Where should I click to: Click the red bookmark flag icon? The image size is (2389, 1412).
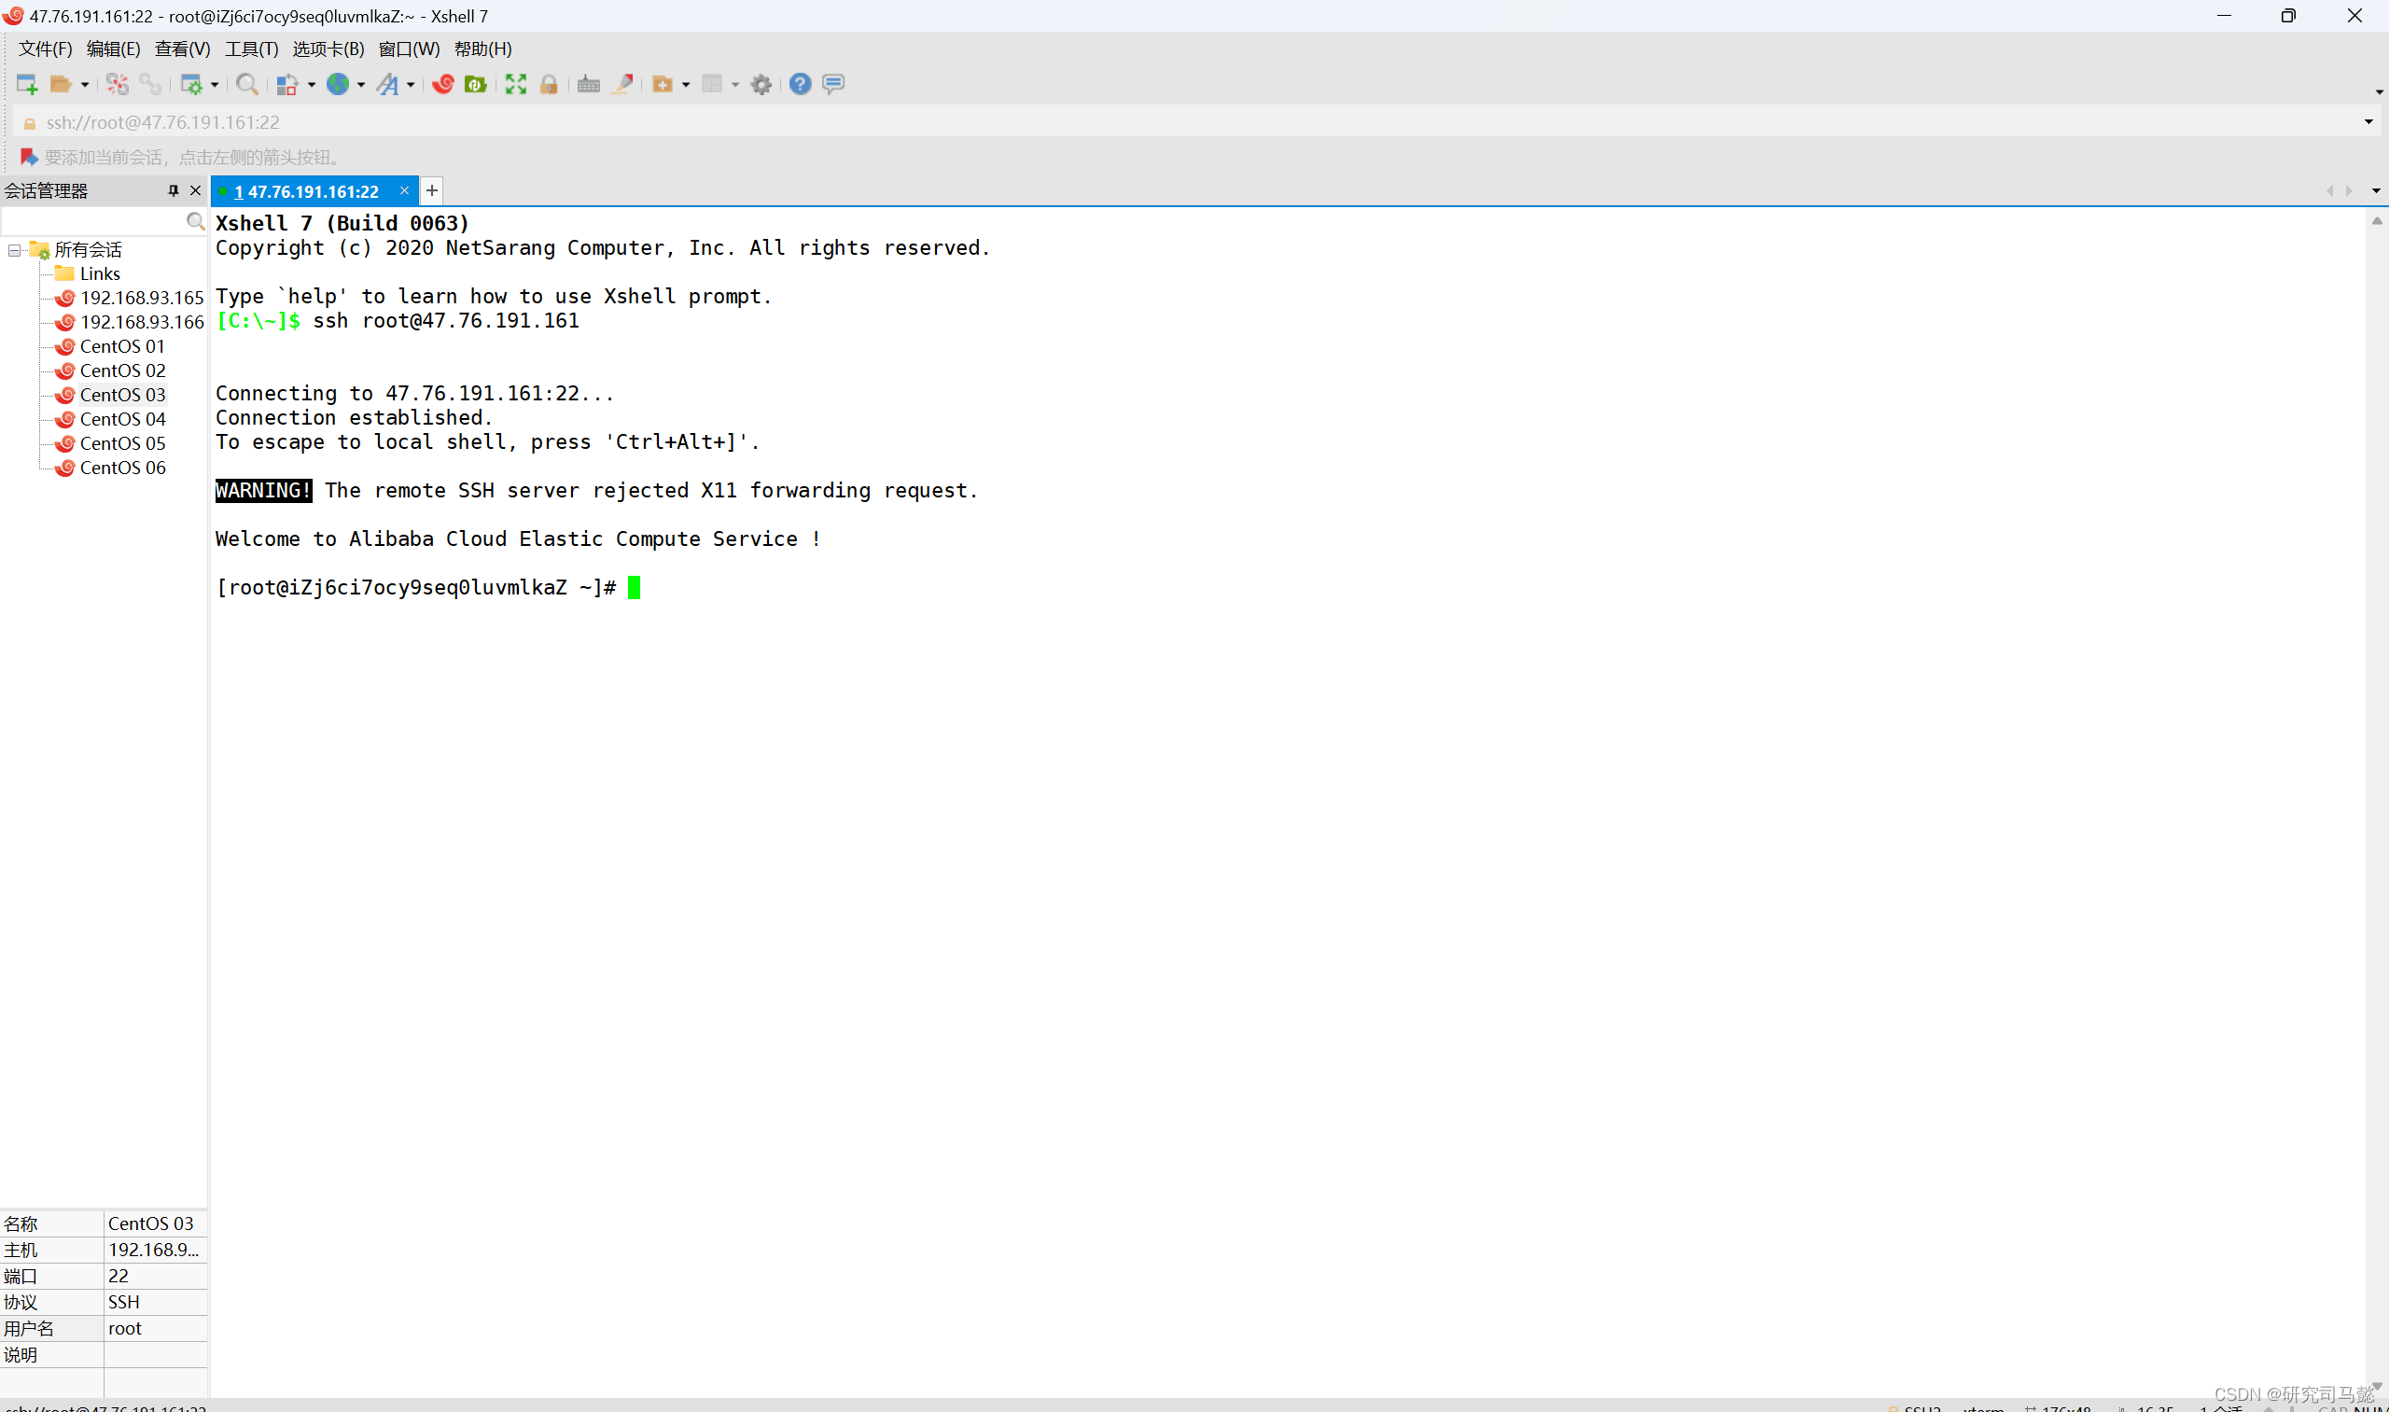[29, 157]
